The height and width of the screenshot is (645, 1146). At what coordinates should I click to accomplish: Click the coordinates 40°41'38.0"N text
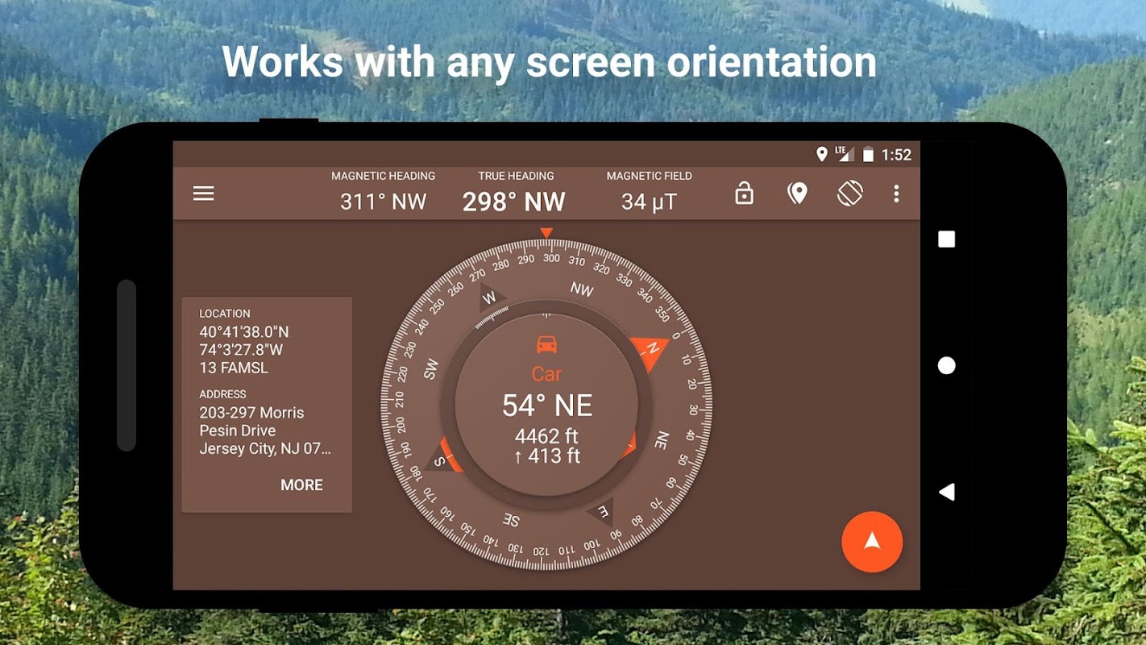pos(244,331)
